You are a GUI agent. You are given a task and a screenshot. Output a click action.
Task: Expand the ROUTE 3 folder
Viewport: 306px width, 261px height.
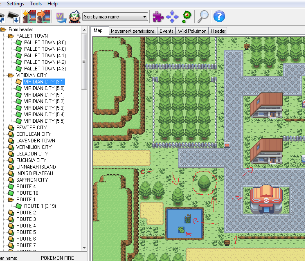[x=11, y=219]
